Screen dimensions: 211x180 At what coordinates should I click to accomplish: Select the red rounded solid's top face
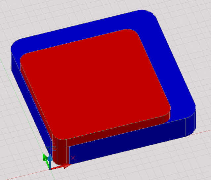(95, 84)
